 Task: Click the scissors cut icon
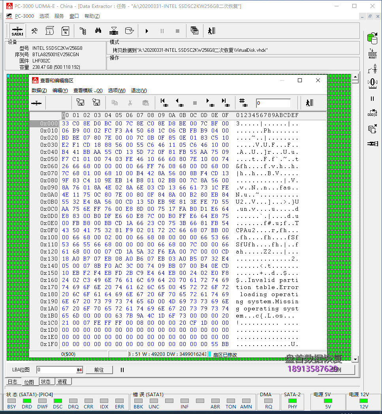(130, 103)
